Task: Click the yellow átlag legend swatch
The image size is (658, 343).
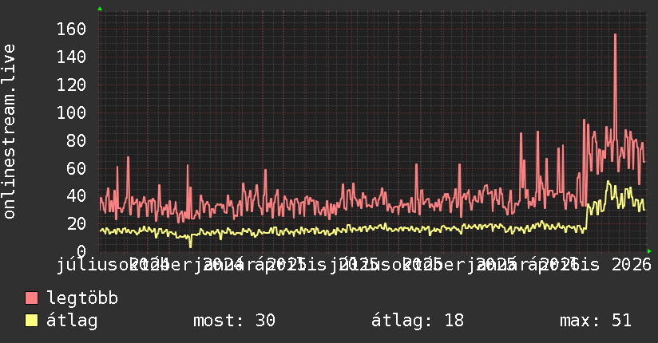Action: tap(31, 320)
